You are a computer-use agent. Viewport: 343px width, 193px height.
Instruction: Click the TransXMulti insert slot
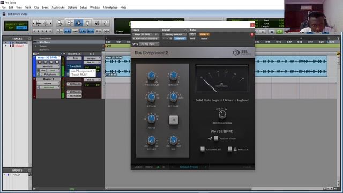tap(74, 66)
